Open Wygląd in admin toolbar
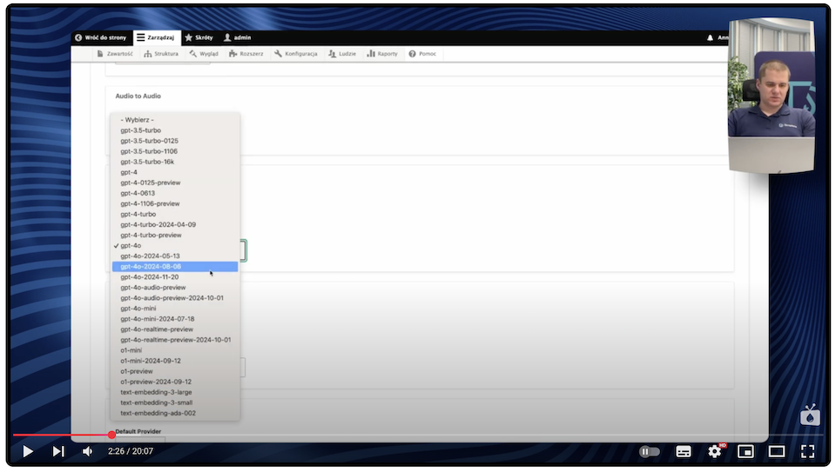The width and height of the screenshot is (836, 472). coord(204,54)
